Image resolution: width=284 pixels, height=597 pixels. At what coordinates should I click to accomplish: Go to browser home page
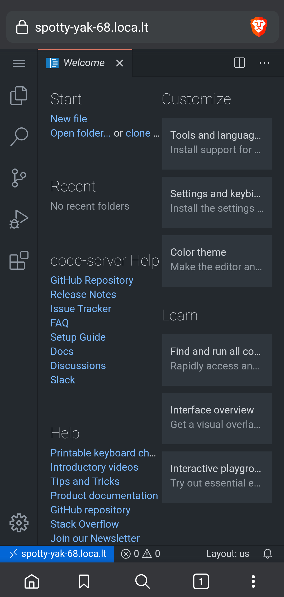pyautogui.click(x=32, y=581)
